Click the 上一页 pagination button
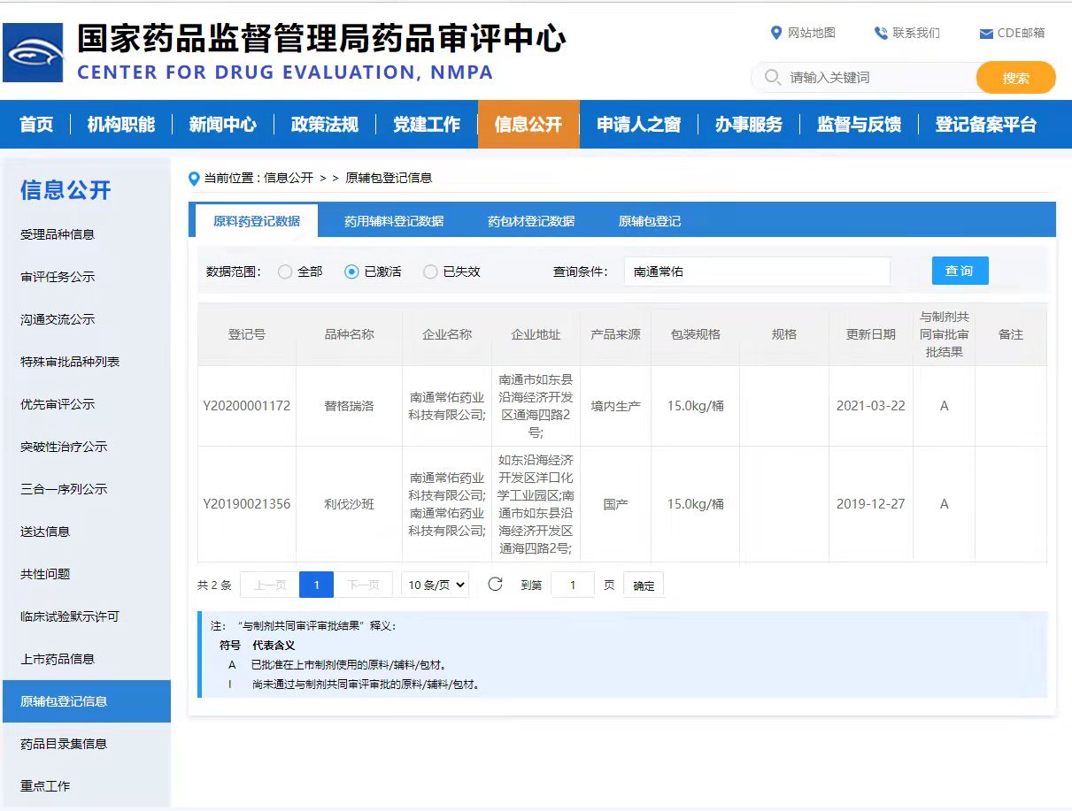 point(270,585)
